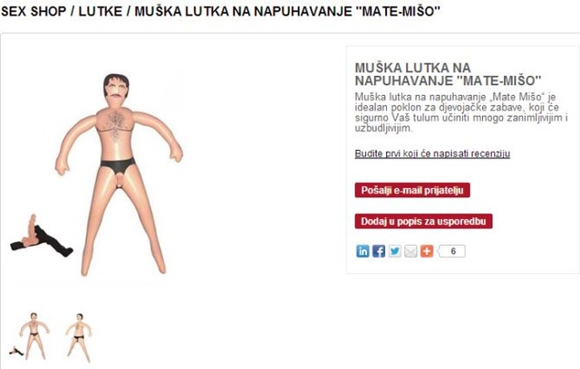The image size is (580, 369).
Task: Share via the envelope email icon
Action: [411, 251]
